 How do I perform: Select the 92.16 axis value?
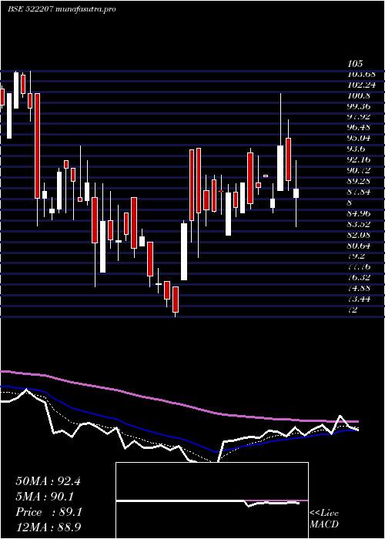click(360, 160)
